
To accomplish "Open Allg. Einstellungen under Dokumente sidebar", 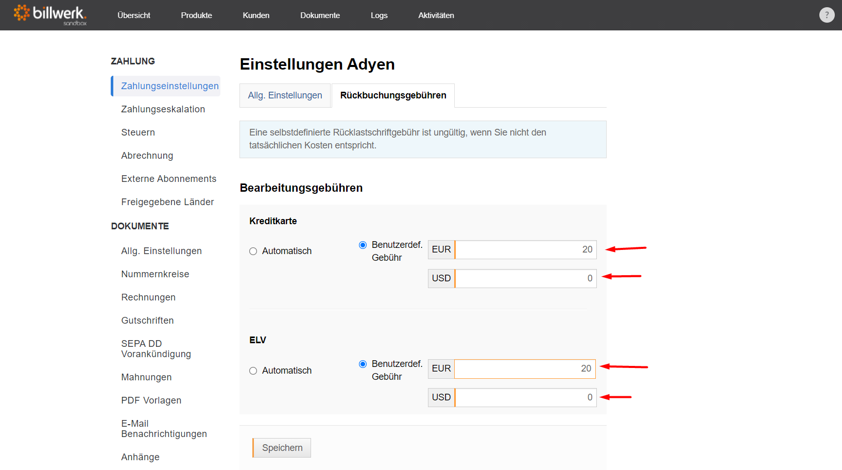I will (161, 251).
